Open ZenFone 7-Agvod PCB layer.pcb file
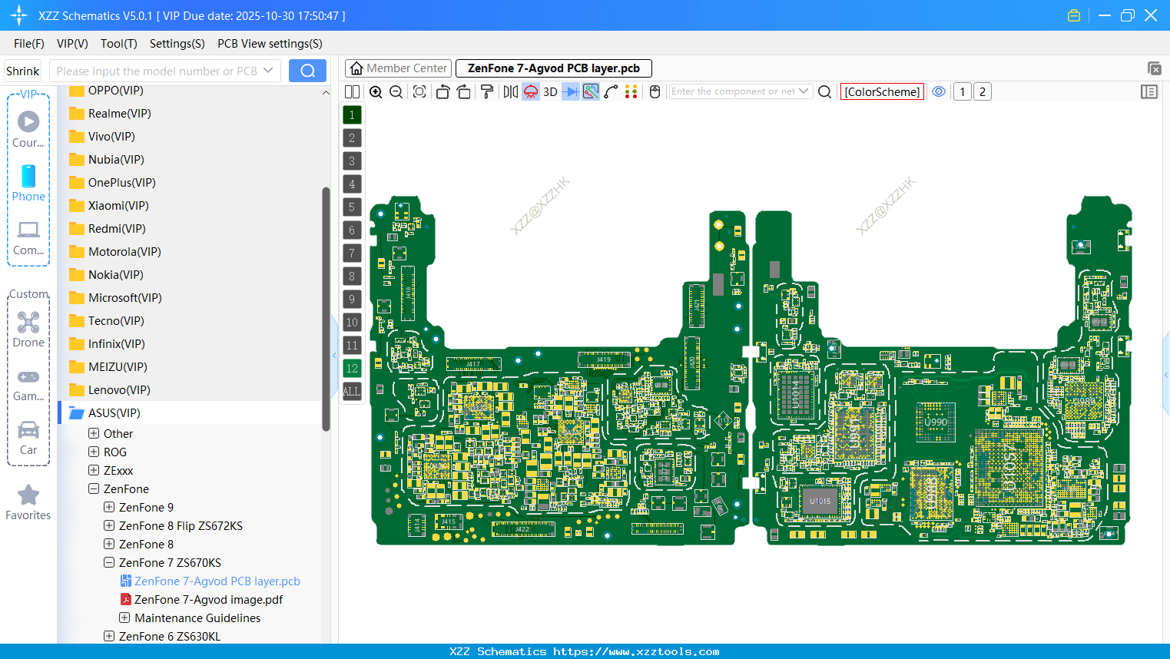 click(x=210, y=581)
